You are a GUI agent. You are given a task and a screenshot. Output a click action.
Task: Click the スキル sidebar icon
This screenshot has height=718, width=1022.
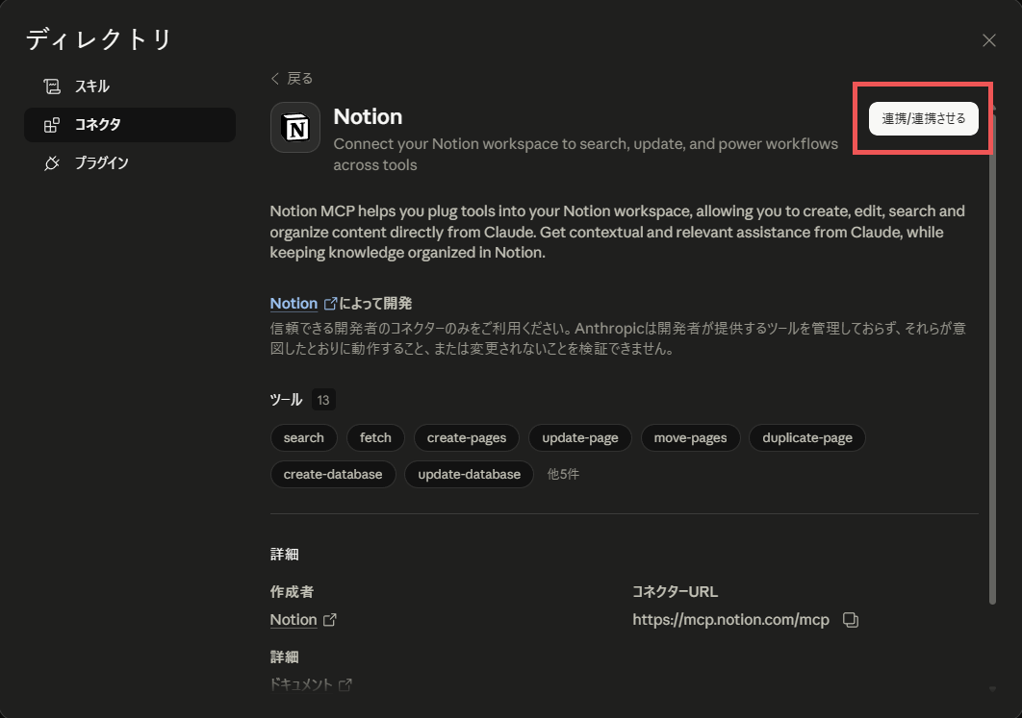52,87
